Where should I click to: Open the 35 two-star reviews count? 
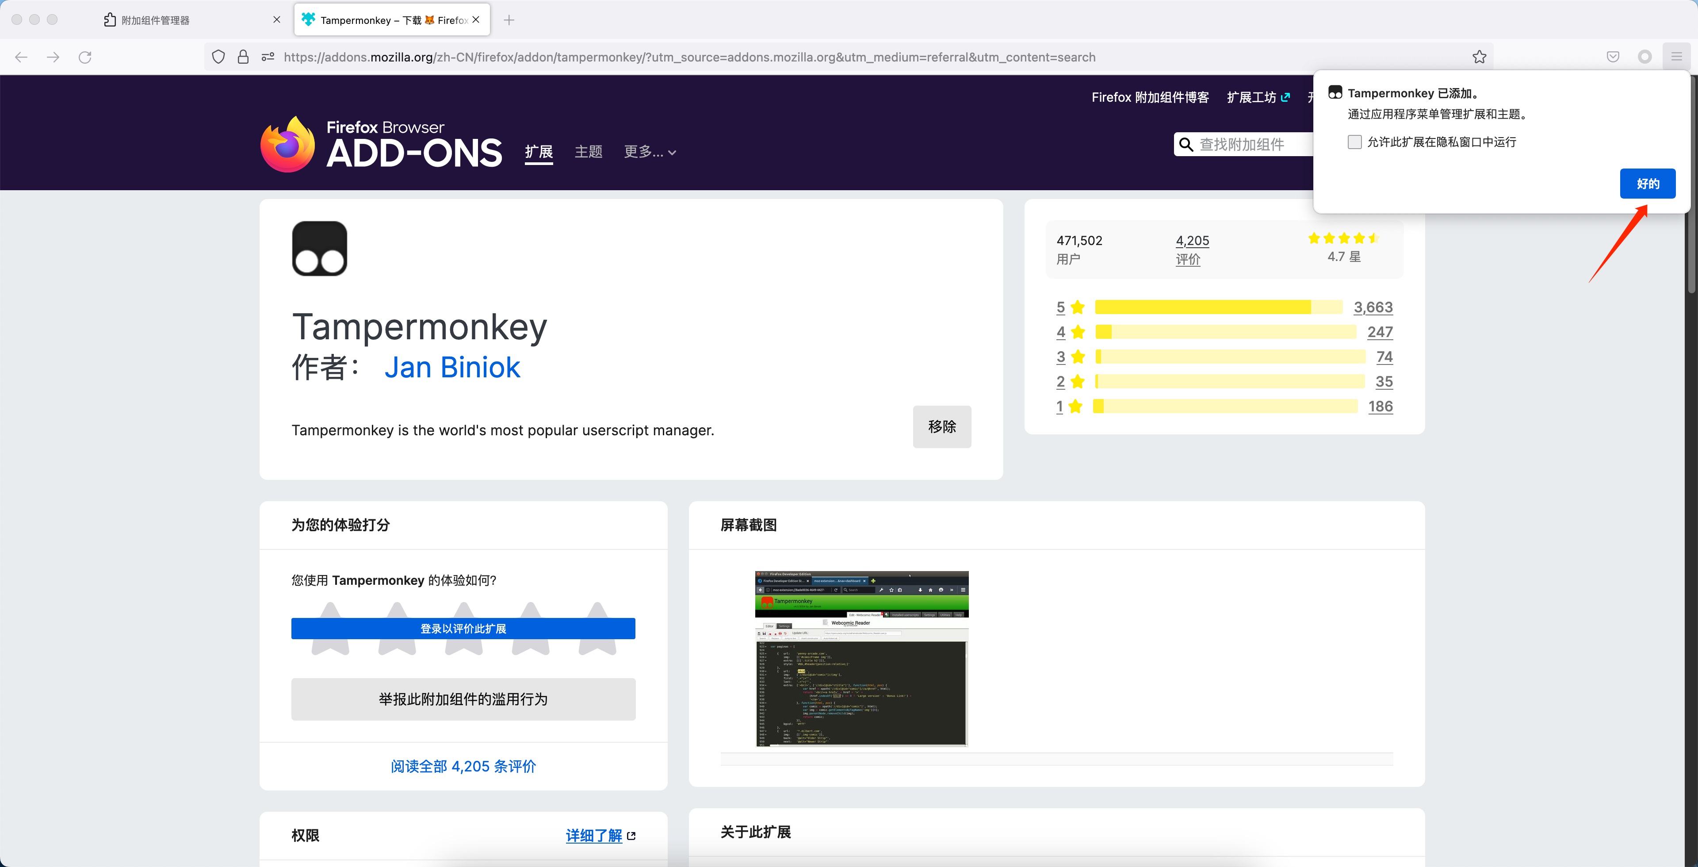tap(1384, 382)
